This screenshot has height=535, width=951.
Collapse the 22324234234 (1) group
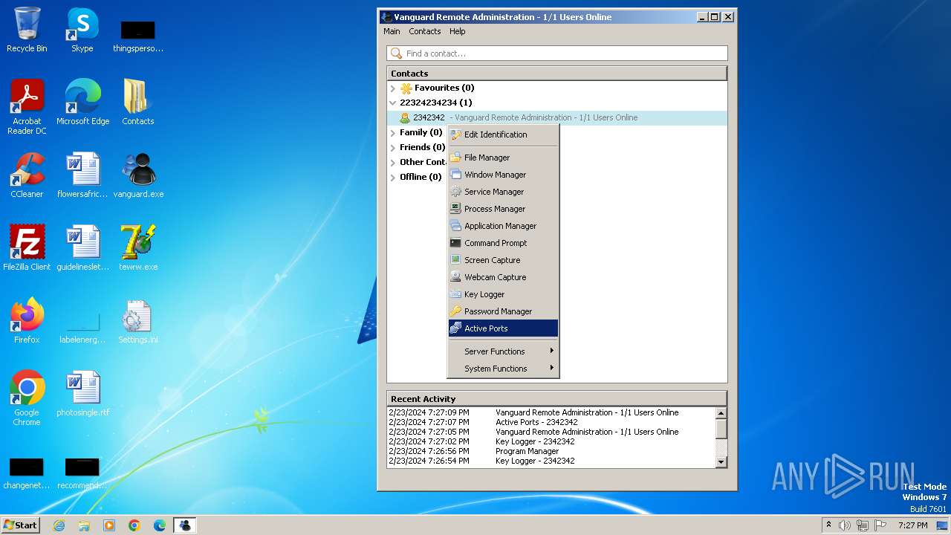pyautogui.click(x=393, y=103)
